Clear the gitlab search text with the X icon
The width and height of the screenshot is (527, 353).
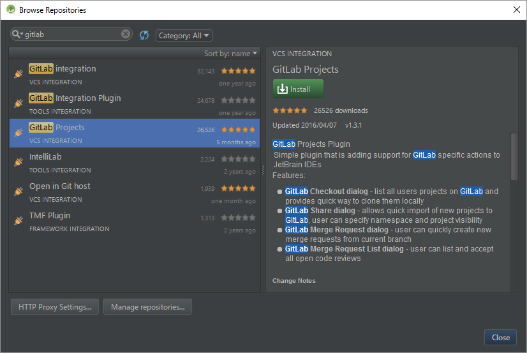(x=125, y=34)
